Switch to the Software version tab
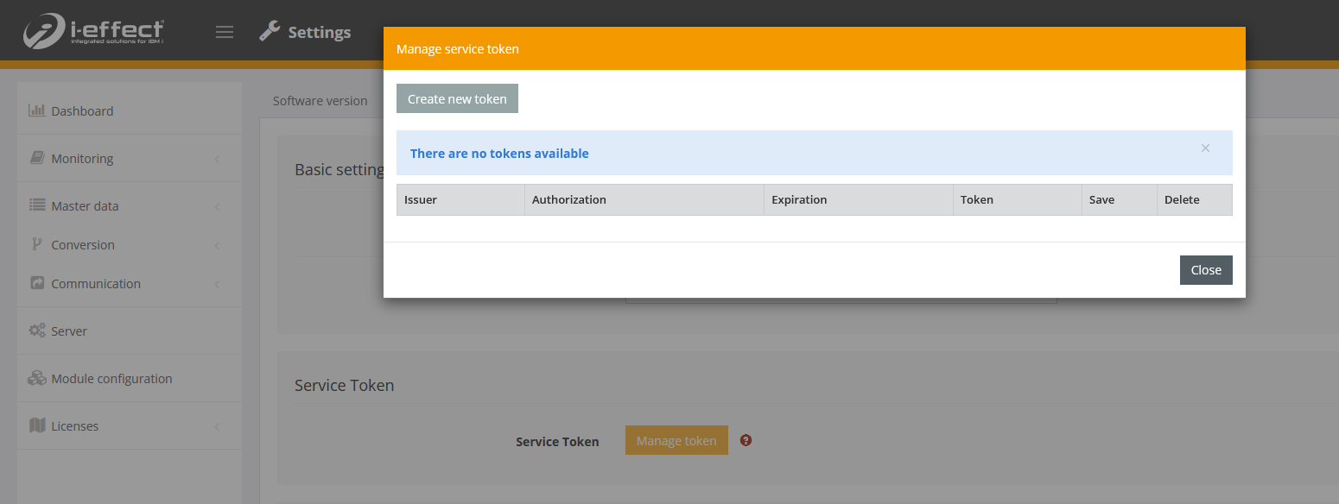Image resolution: width=1339 pixels, height=504 pixels. coord(320,101)
